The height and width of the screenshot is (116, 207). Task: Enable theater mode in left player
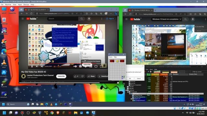[96, 66]
